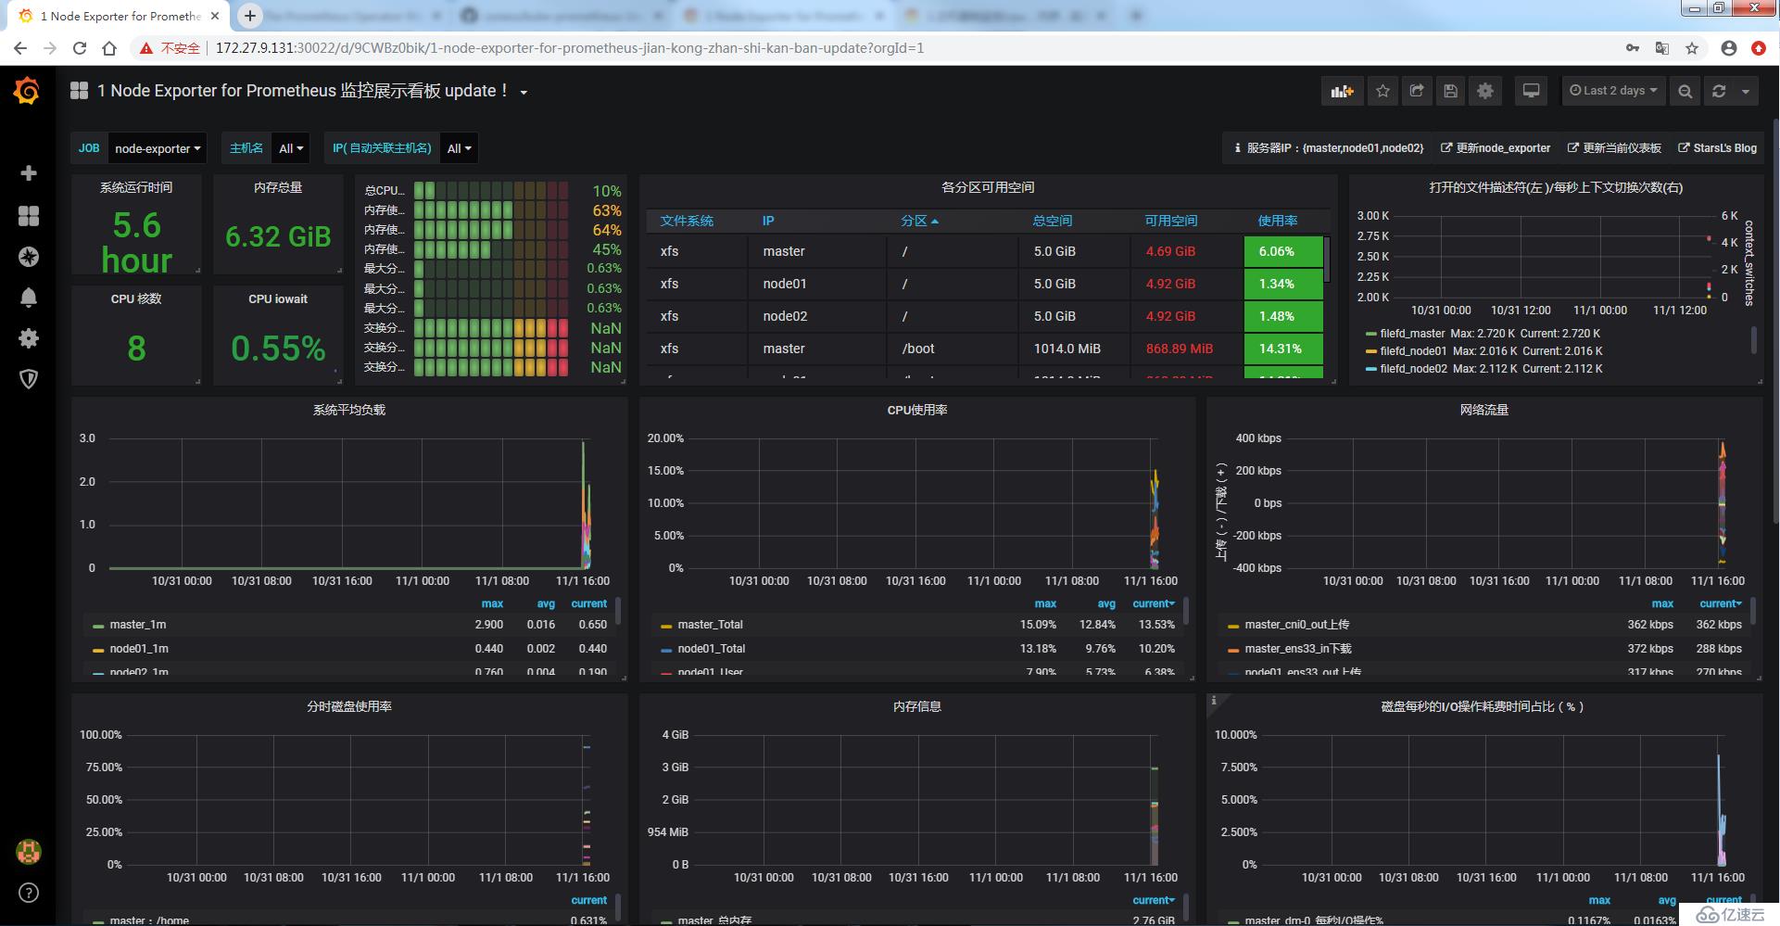1780x926 pixels.
Task: Bookmark this page with the star icon
Action: (x=1692, y=48)
